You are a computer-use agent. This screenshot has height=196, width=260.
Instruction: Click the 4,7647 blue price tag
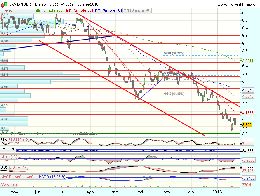[x=248, y=90]
